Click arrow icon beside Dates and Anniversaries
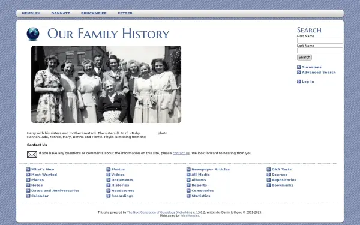This screenshot has height=225, width=360. coord(28,191)
